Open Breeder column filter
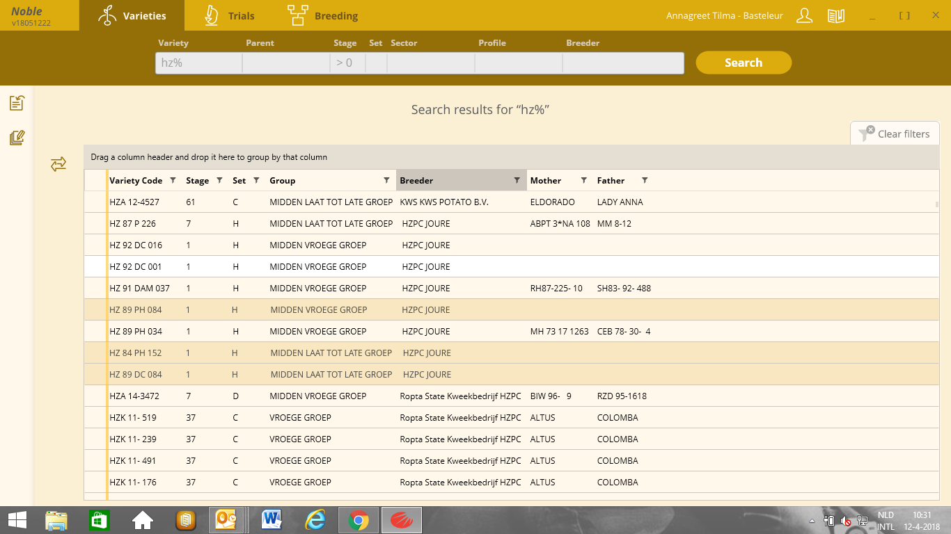 (x=517, y=180)
